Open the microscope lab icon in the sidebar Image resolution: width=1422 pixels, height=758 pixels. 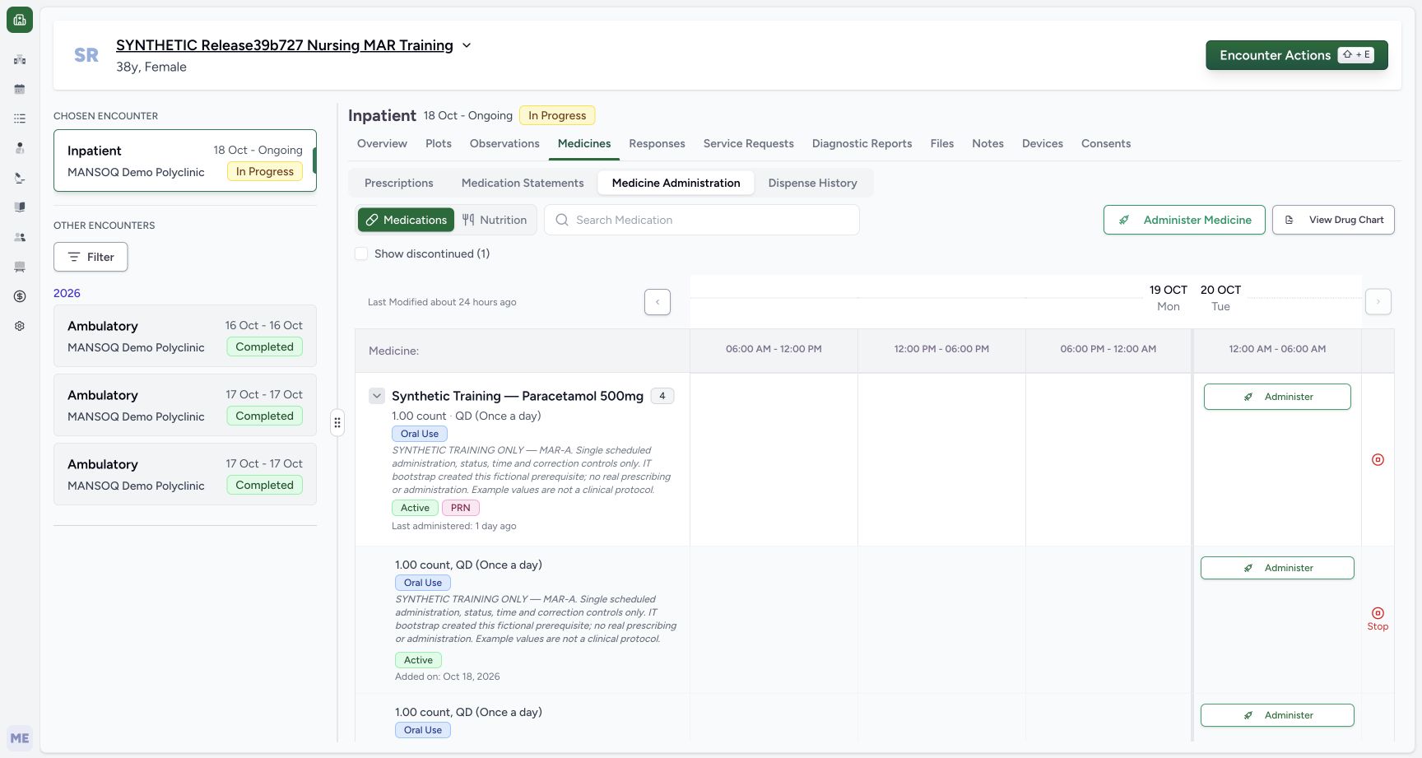[x=20, y=178]
